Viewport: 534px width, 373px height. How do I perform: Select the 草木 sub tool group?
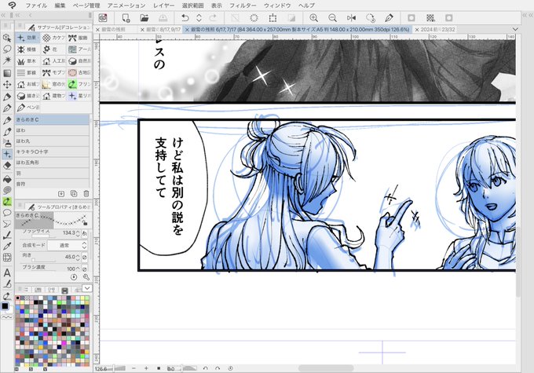[x=27, y=61]
